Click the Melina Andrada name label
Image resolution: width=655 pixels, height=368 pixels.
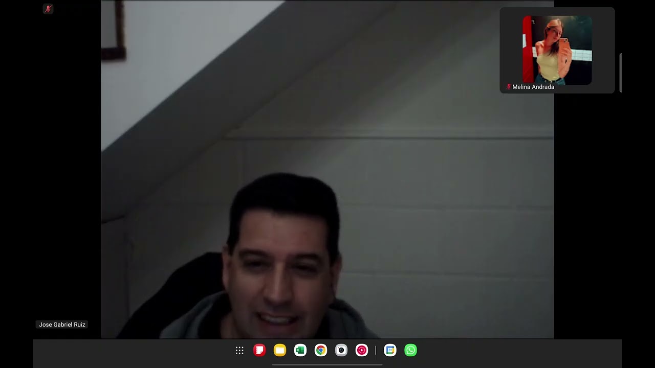[x=533, y=87]
